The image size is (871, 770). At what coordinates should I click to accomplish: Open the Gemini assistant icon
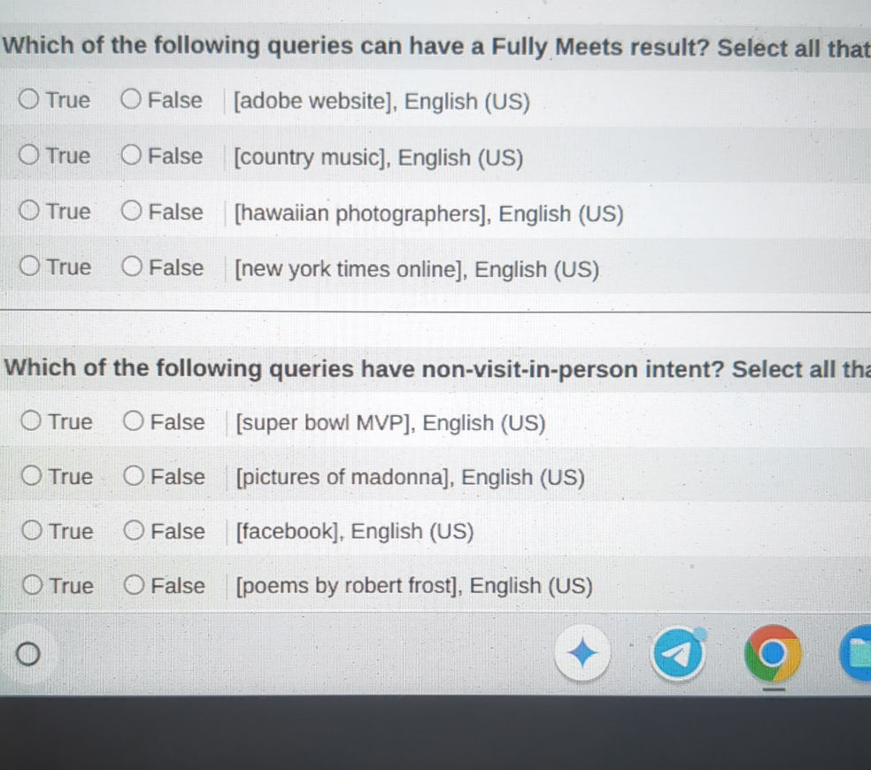coord(582,652)
